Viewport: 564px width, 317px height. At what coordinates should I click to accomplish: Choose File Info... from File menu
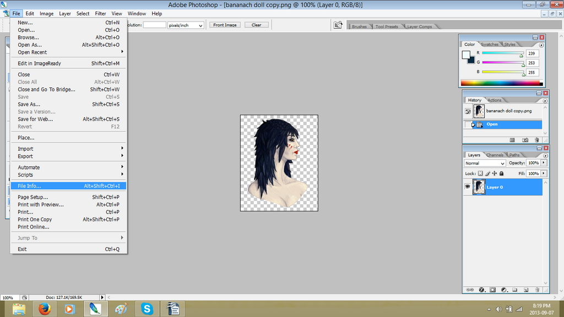pyautogui.click(x=68, y=186)
